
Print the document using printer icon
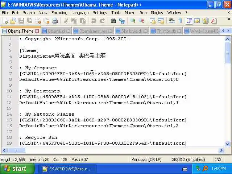(55, 21)
